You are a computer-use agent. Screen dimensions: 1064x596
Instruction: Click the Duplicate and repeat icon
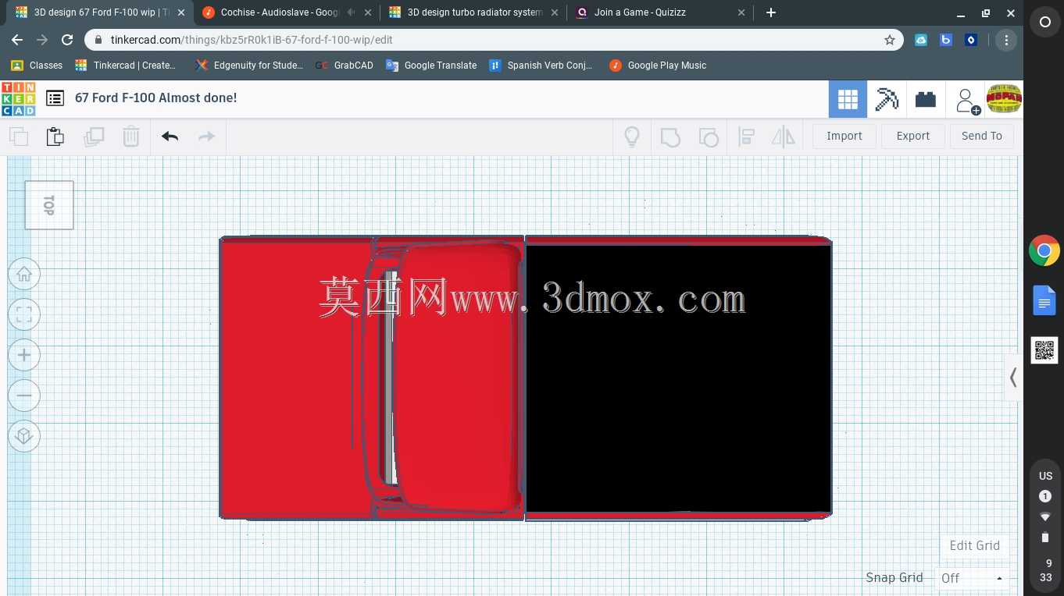point(94,137)
